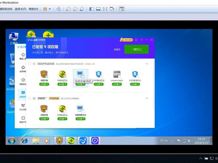Open the 选项卡(T) menu
This screenshot has height=163, width=218.
(x=21, y=9)
